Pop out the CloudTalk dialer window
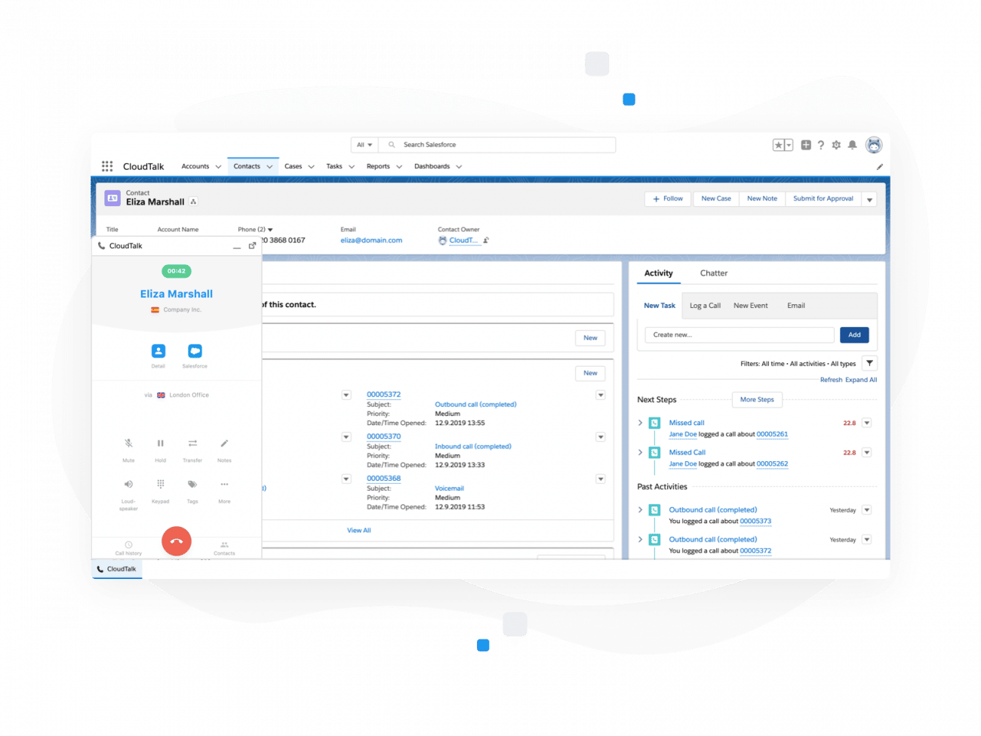The height and width of the screenshot is (736, 981). click(x=252, y=245)
